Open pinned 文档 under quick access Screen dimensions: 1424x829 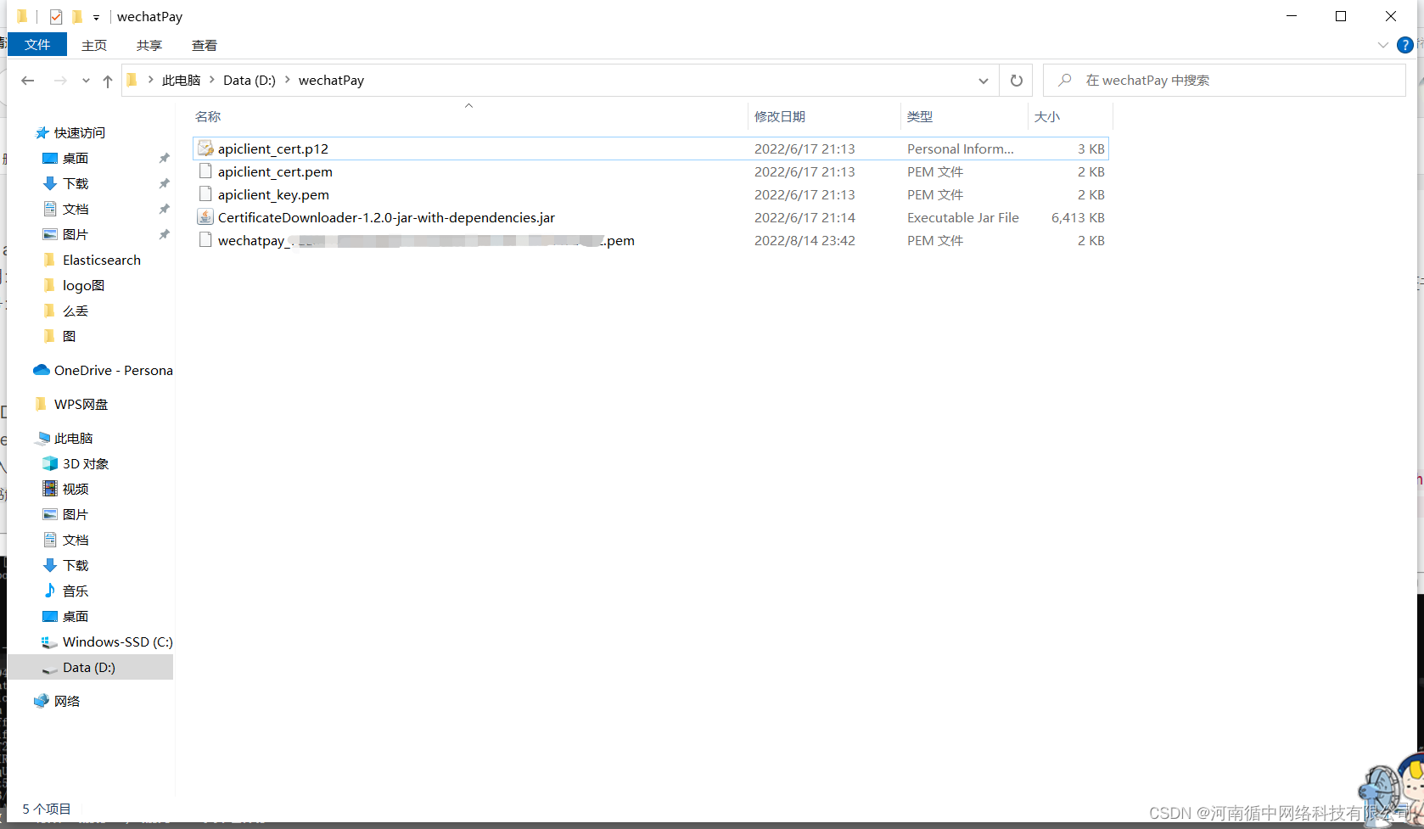tap(76, 210)
